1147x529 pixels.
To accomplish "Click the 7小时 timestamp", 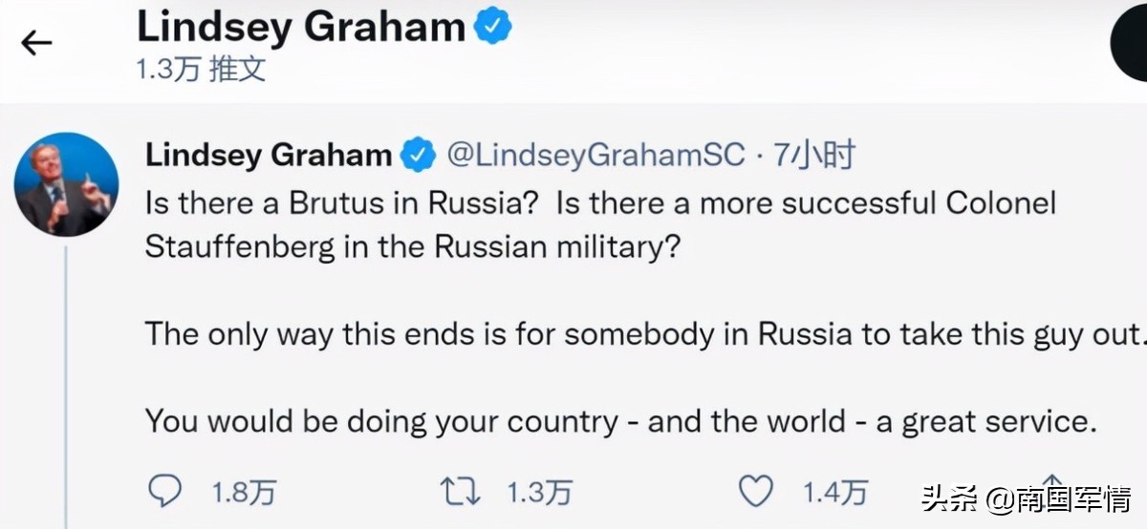I will pos(814,156).
